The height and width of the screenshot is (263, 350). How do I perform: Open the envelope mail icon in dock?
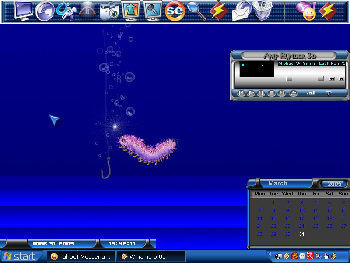(241, 11)
